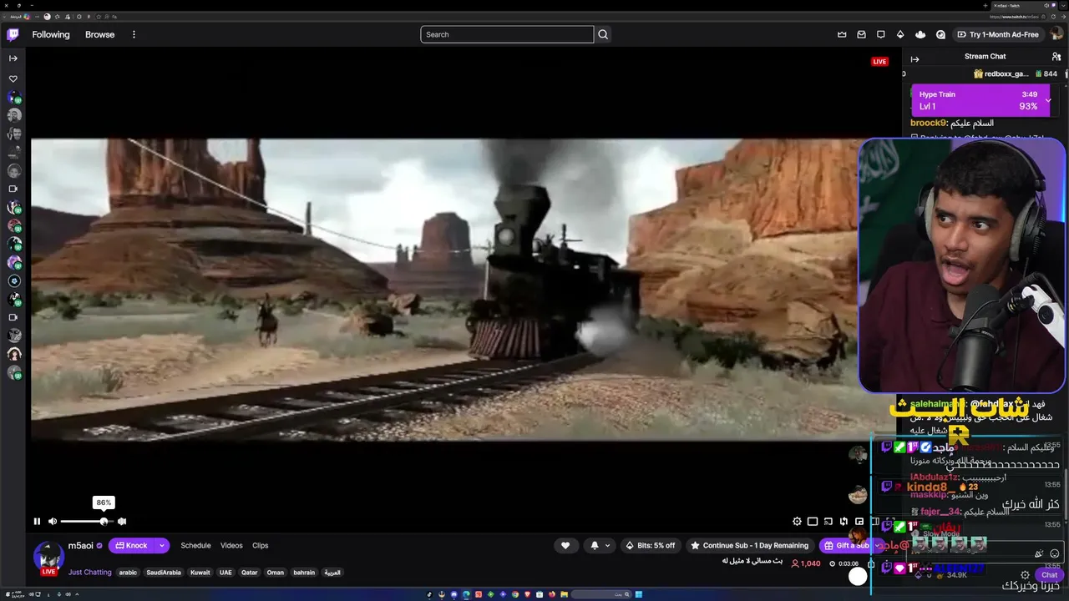
Task: Open the m5aoi channel name
Action: click(x=81, y=545)
